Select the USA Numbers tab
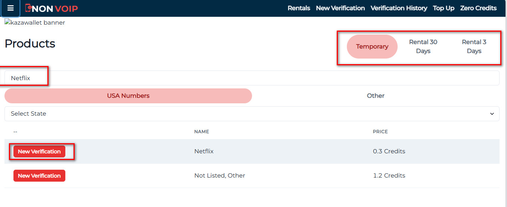This screenshot has width=507, height=207. pos(128,96)
